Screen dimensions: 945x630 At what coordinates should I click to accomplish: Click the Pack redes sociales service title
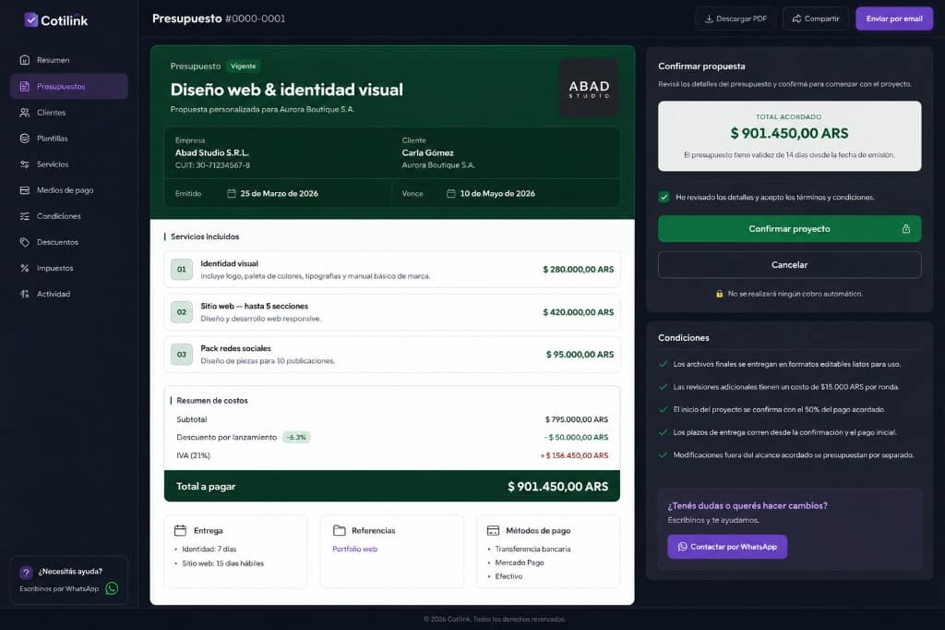pyautogui.click(x=235, y=348)
